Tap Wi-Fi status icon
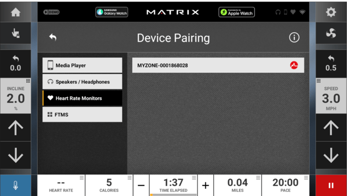 pyautogui.click(x=302, y=12)
